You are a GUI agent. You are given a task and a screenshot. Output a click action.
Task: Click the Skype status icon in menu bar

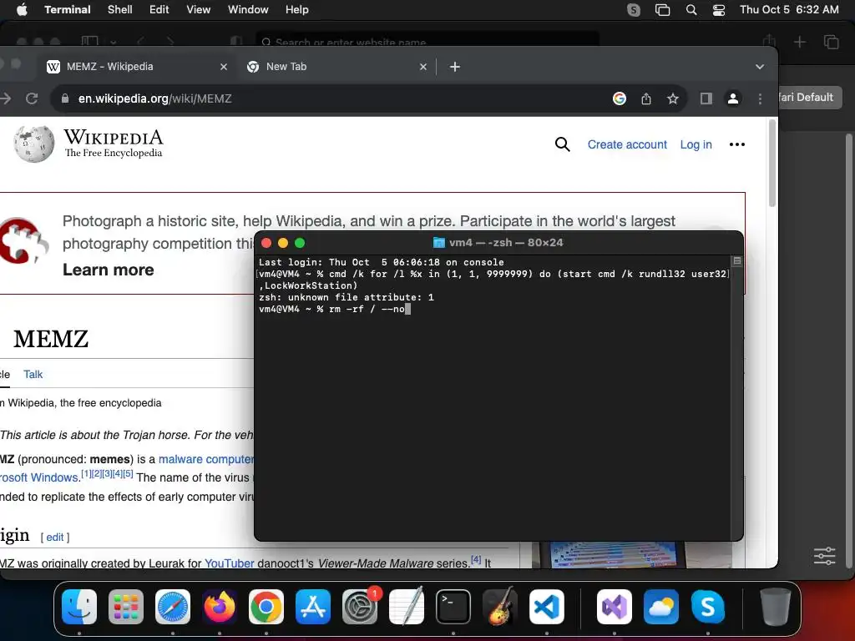[633, 10]
